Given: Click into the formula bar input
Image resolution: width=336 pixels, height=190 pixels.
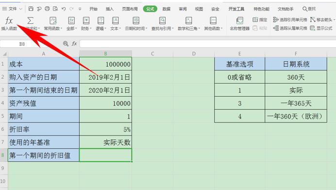Looking at the screenshot, I should [x=207, y=44].
